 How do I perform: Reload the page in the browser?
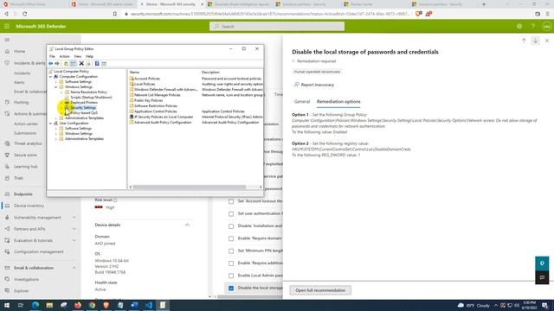(25, 14)
